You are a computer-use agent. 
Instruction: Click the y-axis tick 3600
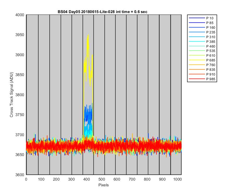coord(20,175)
